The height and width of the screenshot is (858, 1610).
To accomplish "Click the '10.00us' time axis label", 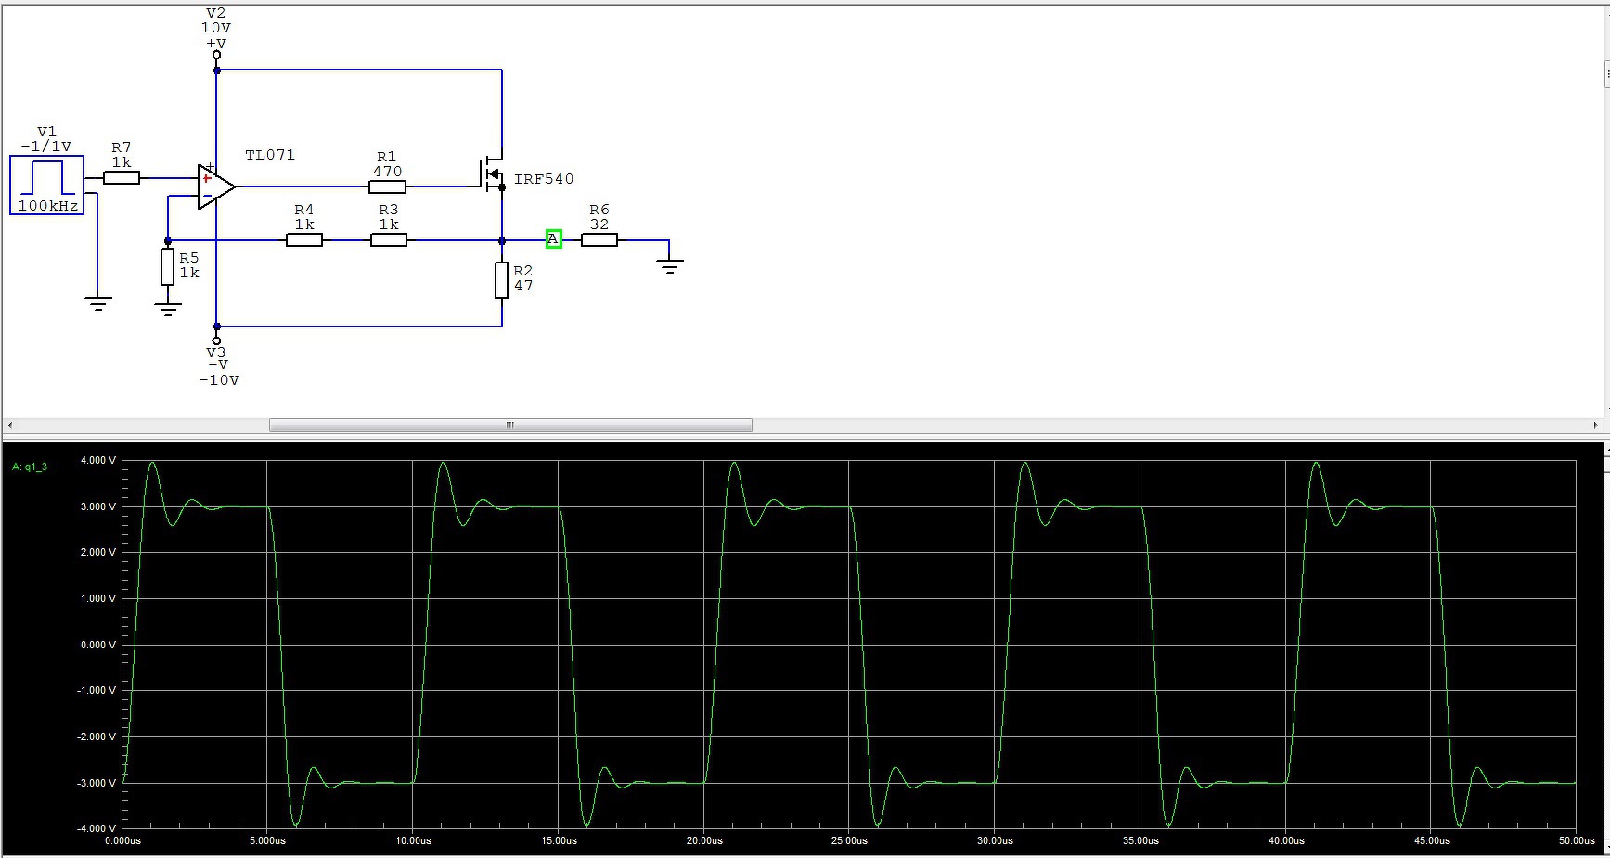I will coord(414,840).
